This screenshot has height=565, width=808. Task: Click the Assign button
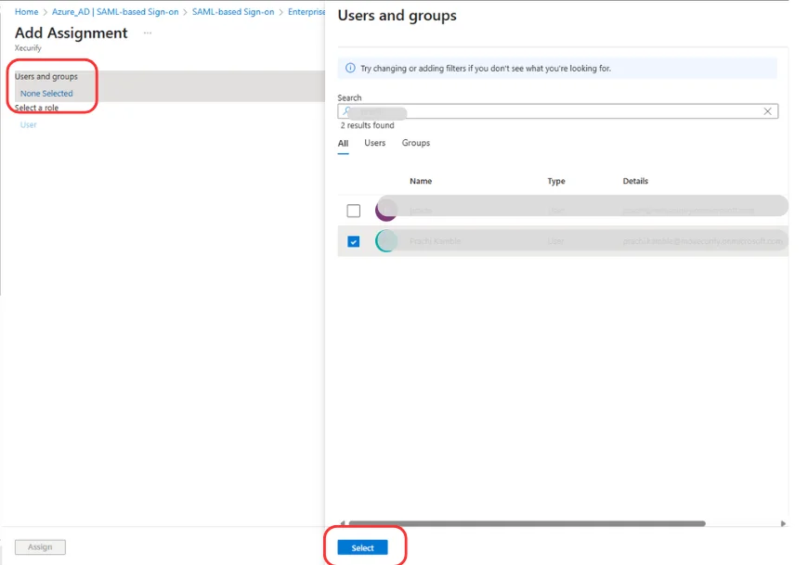39,546
